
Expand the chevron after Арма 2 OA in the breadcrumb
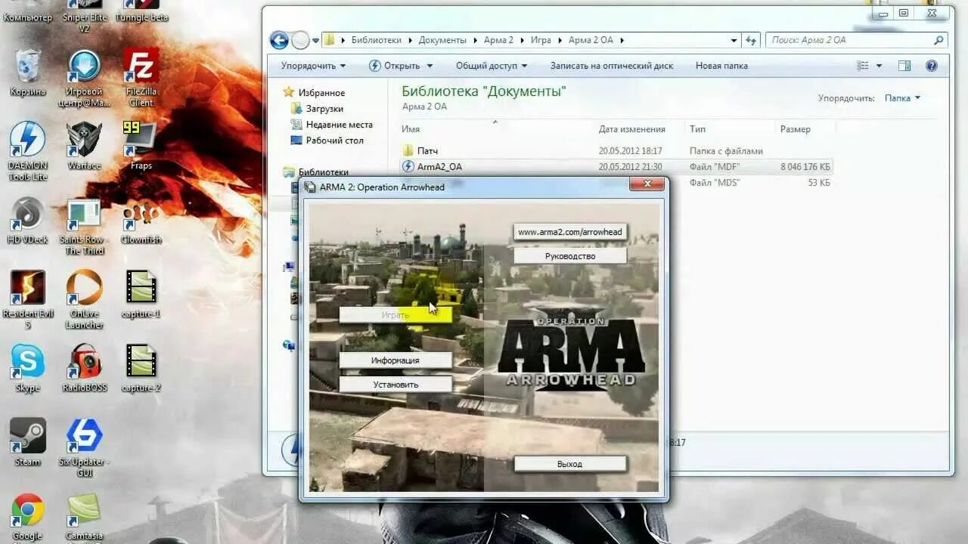pyautogui.click(x=622, y=40)
